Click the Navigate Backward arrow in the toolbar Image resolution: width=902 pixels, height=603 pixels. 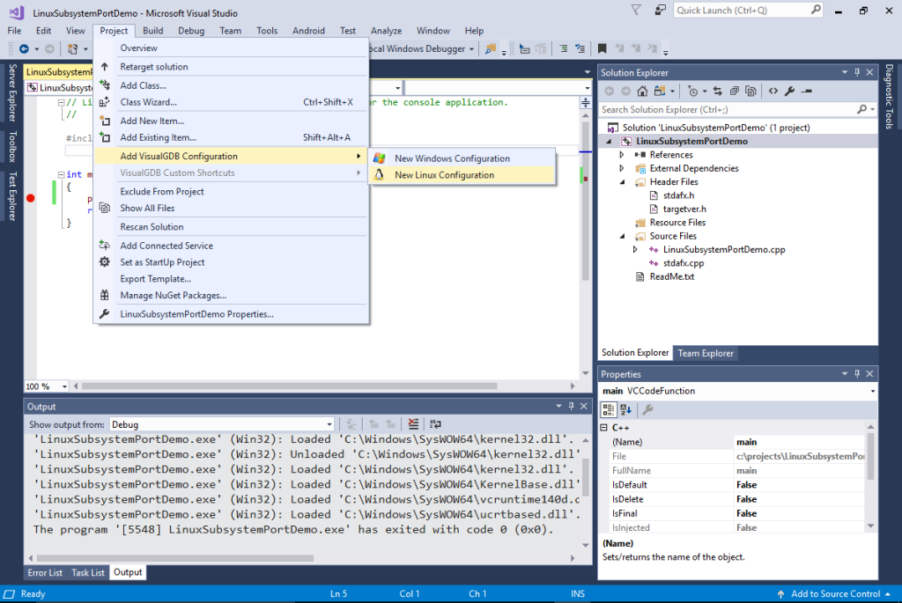[26, 48]
